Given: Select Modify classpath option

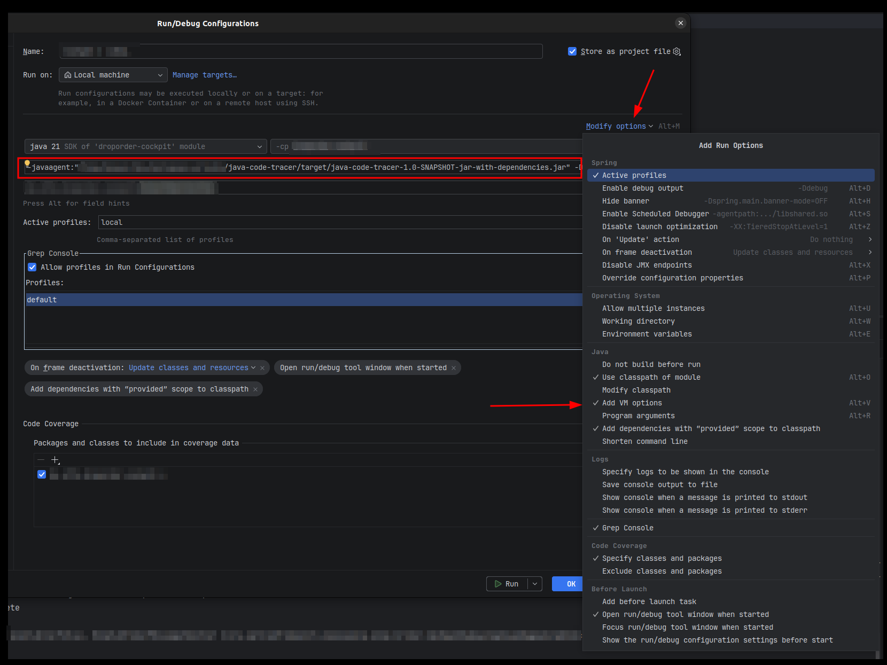Looking at the screenshot, I should [730, 390].
